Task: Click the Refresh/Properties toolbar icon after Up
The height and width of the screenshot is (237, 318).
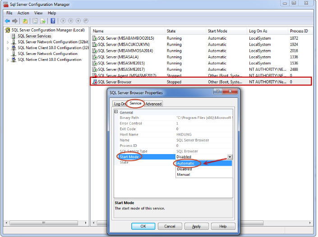Action: click(35, 21)
